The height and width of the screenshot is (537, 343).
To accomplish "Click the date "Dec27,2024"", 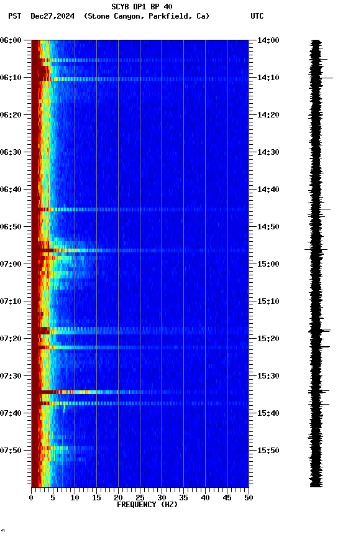I will tap(52, 16).
